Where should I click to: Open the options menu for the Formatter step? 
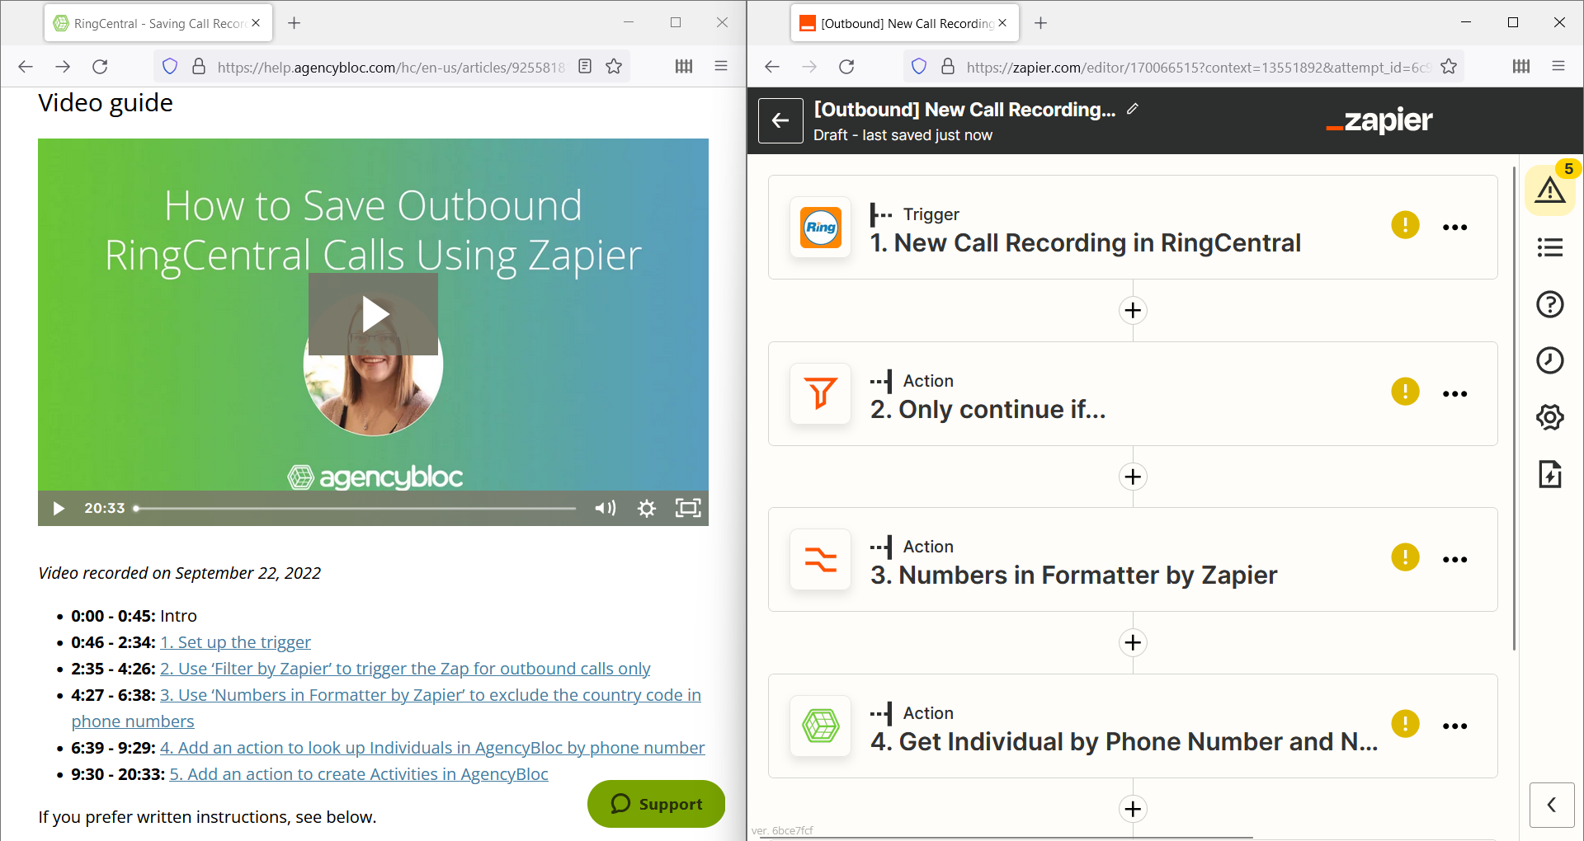point(1455,558)
